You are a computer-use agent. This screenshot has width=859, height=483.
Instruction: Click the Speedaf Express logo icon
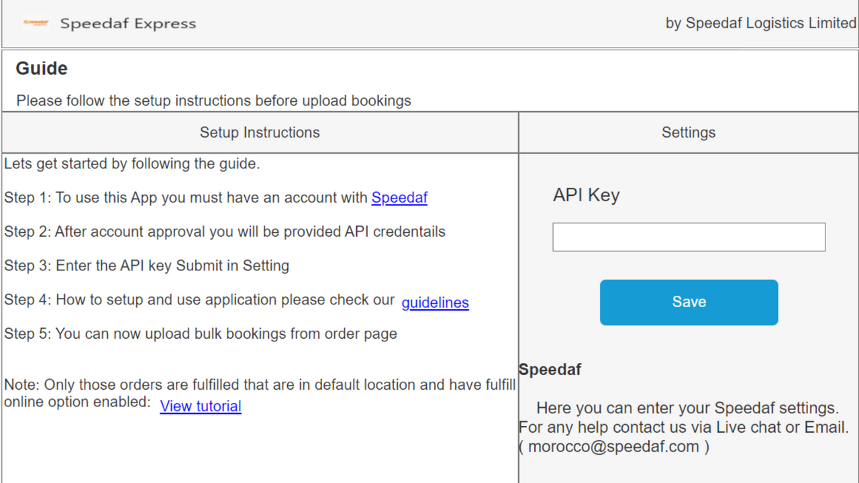coord(36,23)
